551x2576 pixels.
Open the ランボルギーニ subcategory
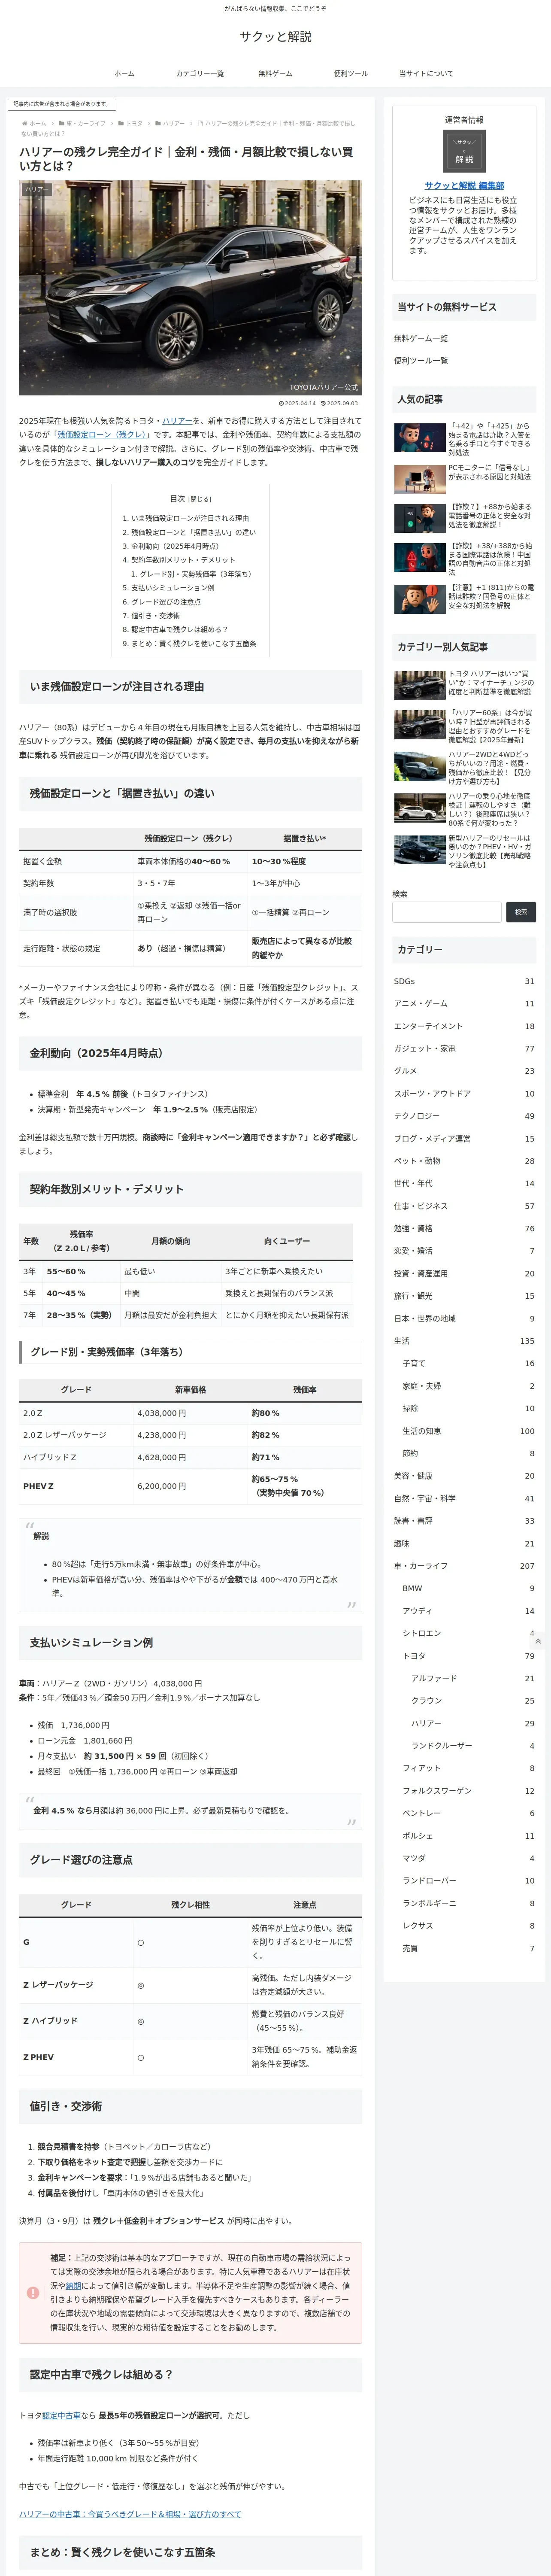[x=468, y=1903]
